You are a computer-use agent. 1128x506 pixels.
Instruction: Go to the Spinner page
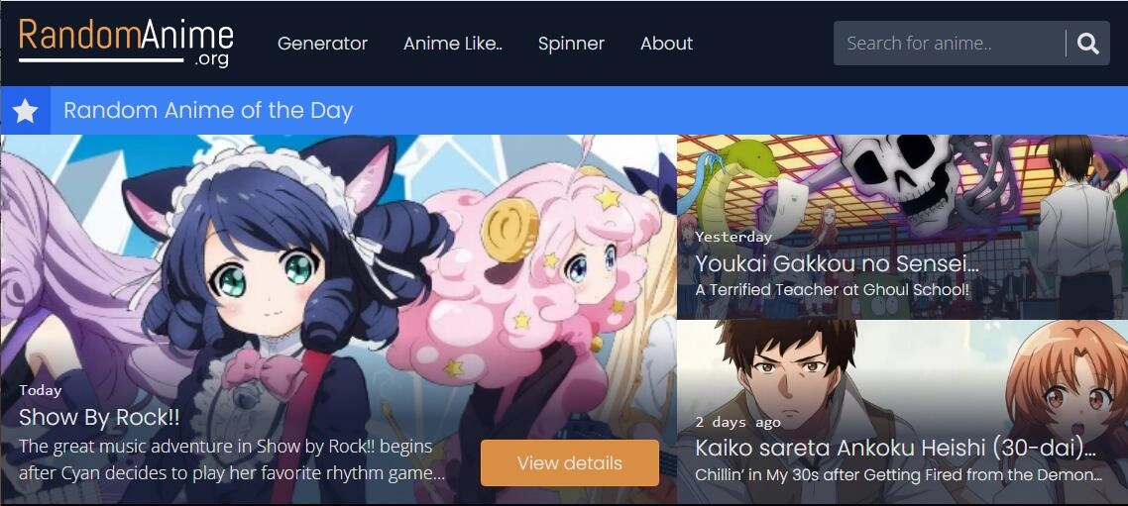pos(571,44)
